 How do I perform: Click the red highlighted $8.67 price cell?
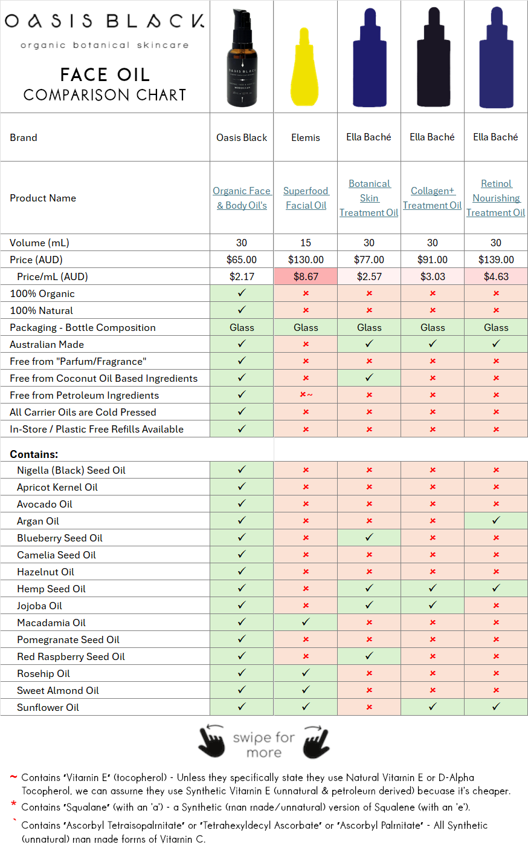(x=305, y=276)
